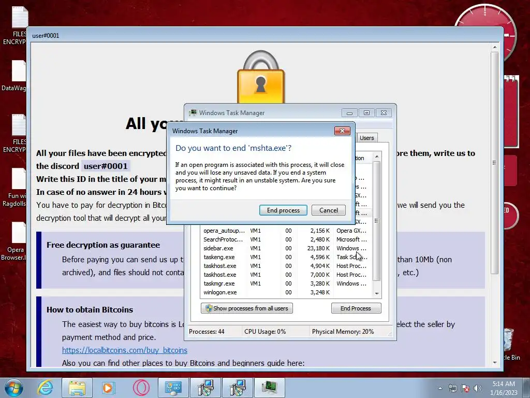Image resolution: width=530 pixels, height=398 pixels.
Task: Switch to Control Panel taskbar button
Action: 173,388
